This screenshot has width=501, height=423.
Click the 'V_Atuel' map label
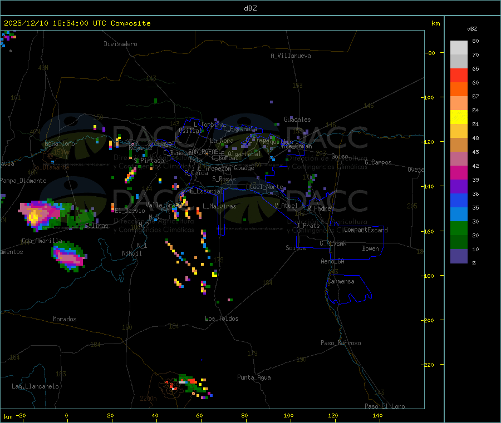click(x=286, y=206)
